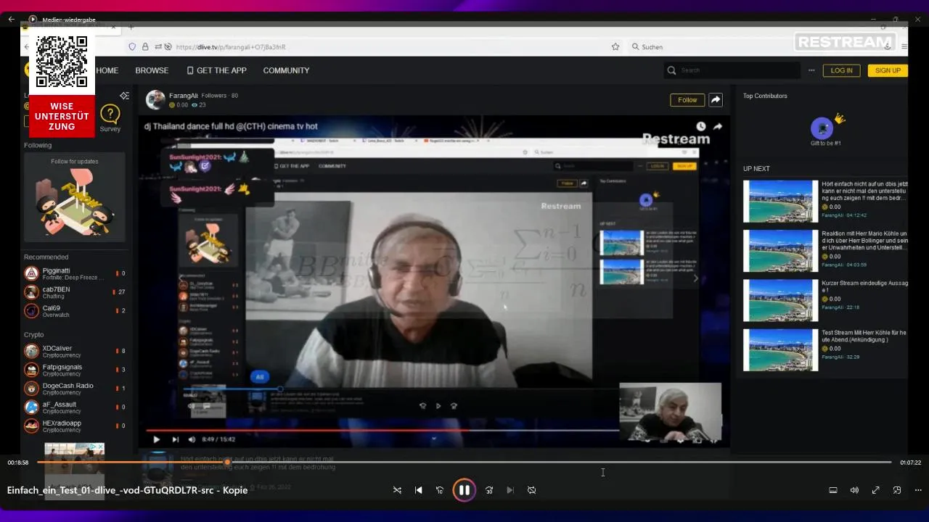Click the QR code overlay image
This screenshot has width=929, height=522.
[x=62, y=62]
